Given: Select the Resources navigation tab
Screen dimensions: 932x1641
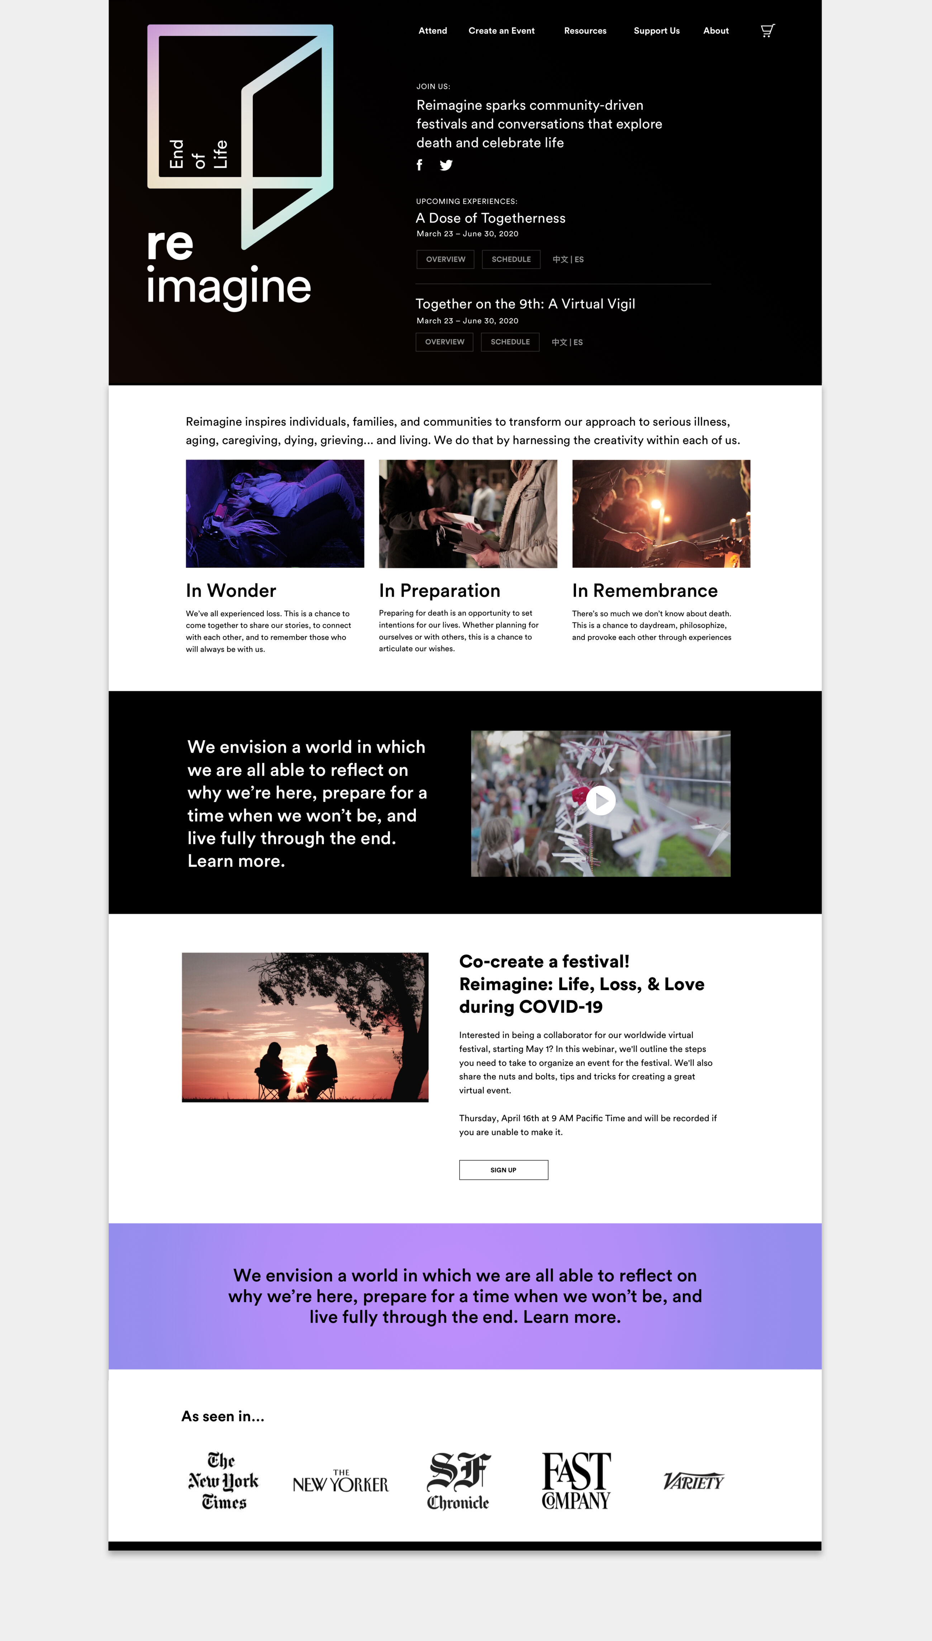Looking at the screenshot, I should pyautogui.click(x=585, y=30).
